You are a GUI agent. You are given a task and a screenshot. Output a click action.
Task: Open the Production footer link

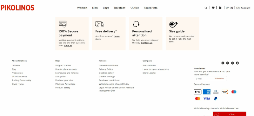pyautogui.click(x=17, y=73)
